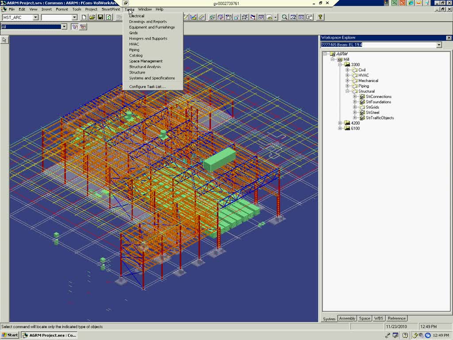Choose Equipment and Furnishings task

click(152, 27)
